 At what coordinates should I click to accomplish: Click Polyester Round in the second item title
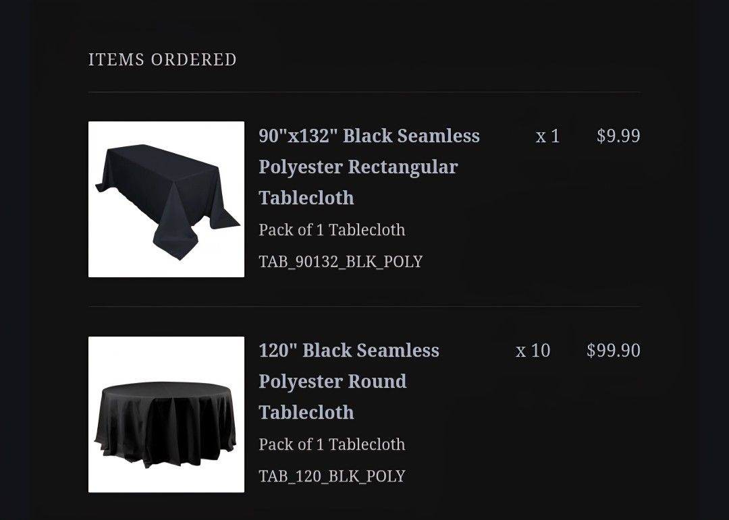[x=332, y=381]
